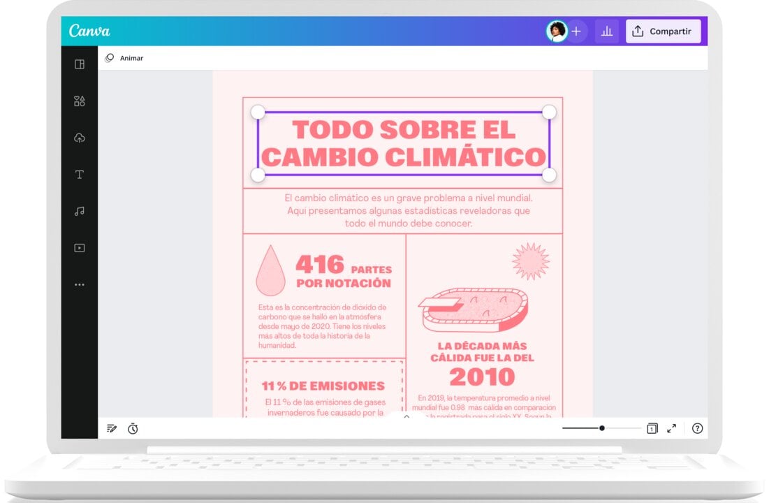Open the notes icon in bottom bar
The image size is (769, 503).
(112, 428)
